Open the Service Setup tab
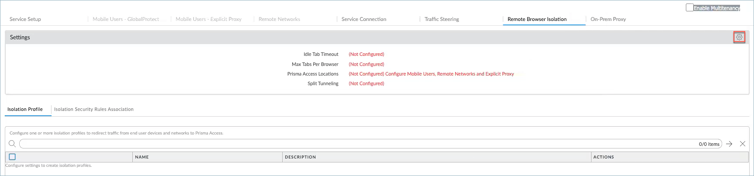The height and width of the screenshot is (176, 754). coord(25,19)
